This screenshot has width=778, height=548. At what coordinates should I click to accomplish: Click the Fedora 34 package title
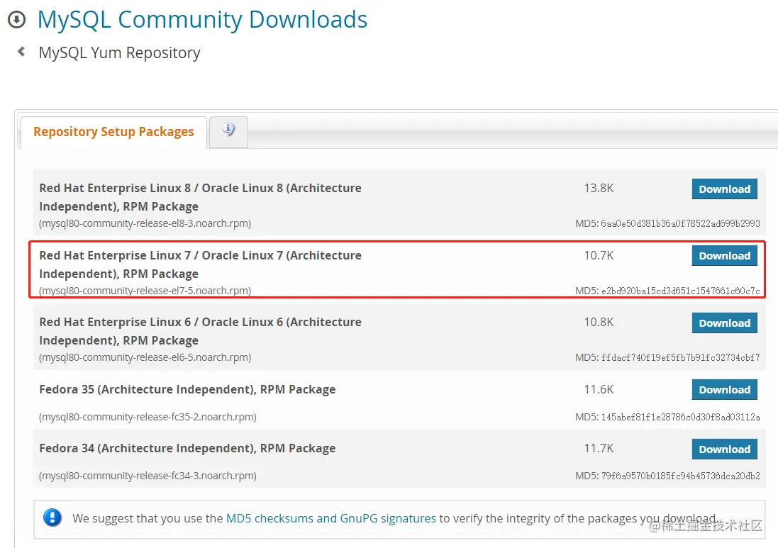187,448
